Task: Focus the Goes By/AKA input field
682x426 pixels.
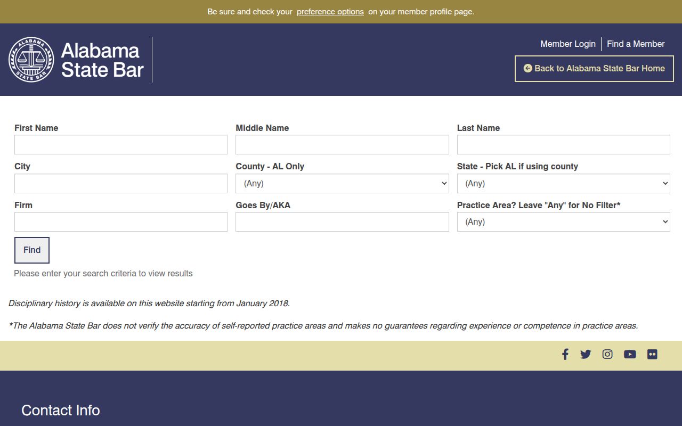Action: pyautogui.click(x=342, y=222)
